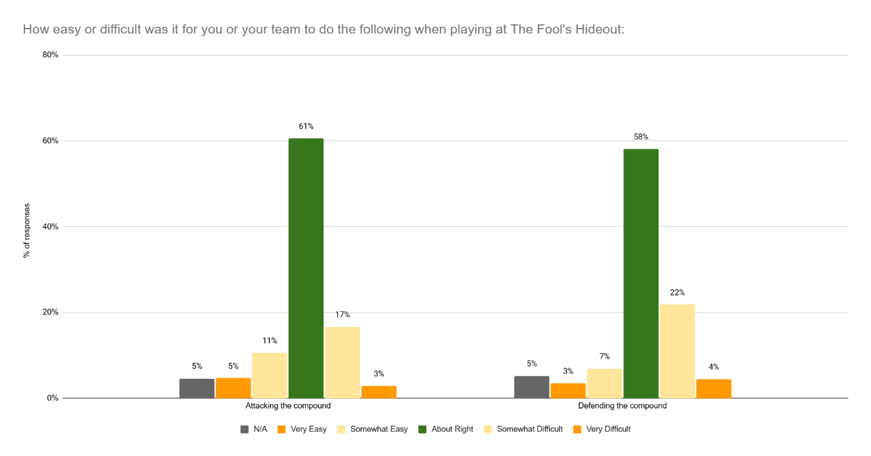Click the "% of responses" vertical axis title
The height and width of the screenshot is (456, 871).
tap(27, 231)
